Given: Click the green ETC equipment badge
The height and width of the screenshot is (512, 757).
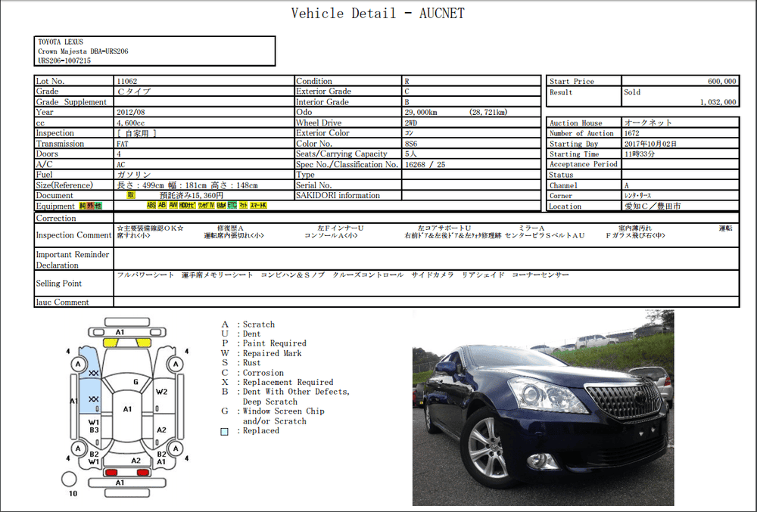Looking at the screenshot, I should tap(232, 206).
